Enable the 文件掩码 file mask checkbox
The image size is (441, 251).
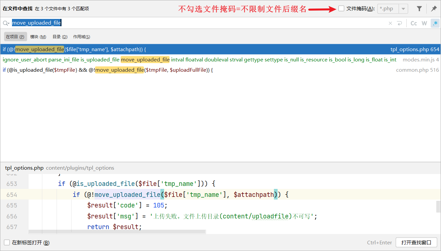[341, 9]
